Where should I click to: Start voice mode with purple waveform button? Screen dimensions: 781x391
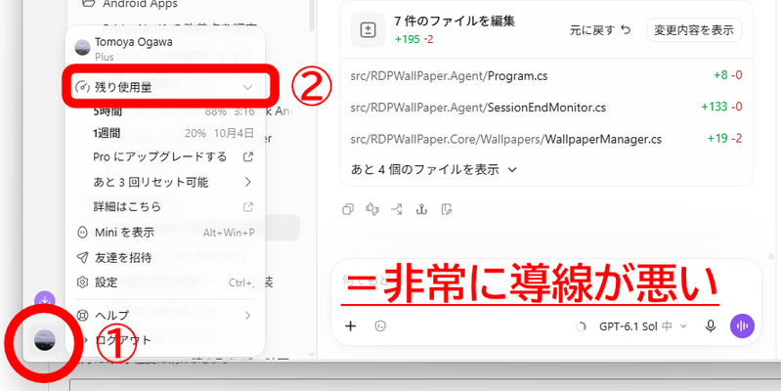tap(742, 326)
